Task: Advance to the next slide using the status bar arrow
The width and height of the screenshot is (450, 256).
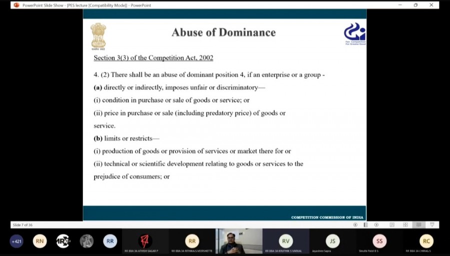Action: click(376, 225)
